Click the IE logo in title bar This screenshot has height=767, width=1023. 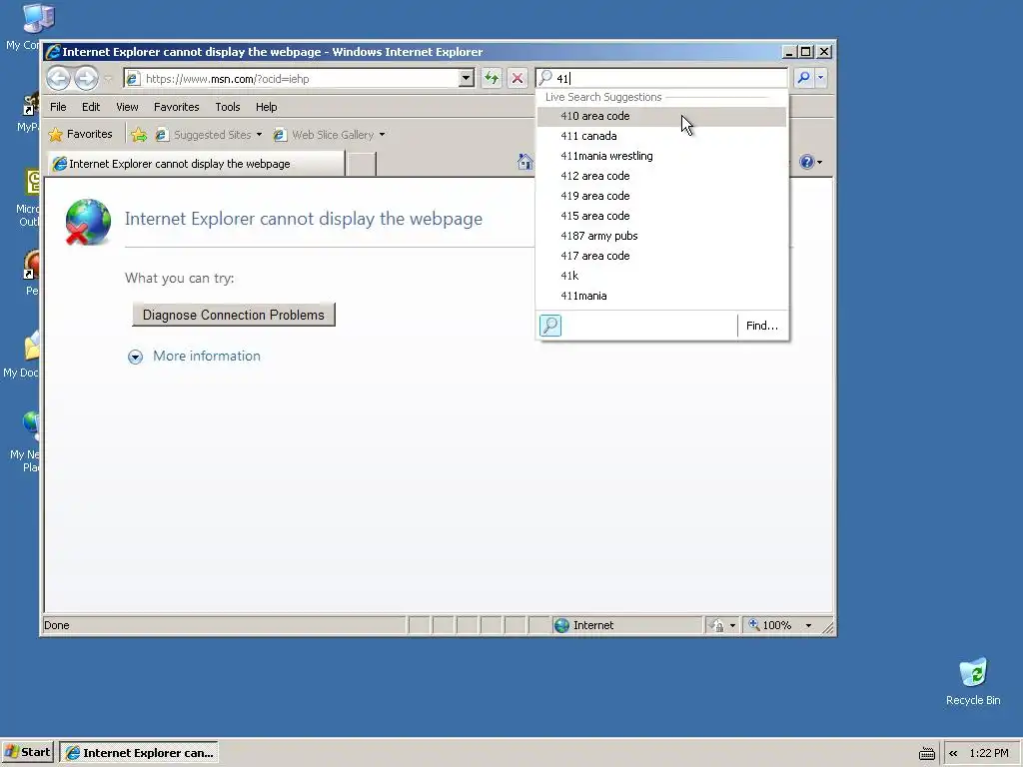click(53, 52)
